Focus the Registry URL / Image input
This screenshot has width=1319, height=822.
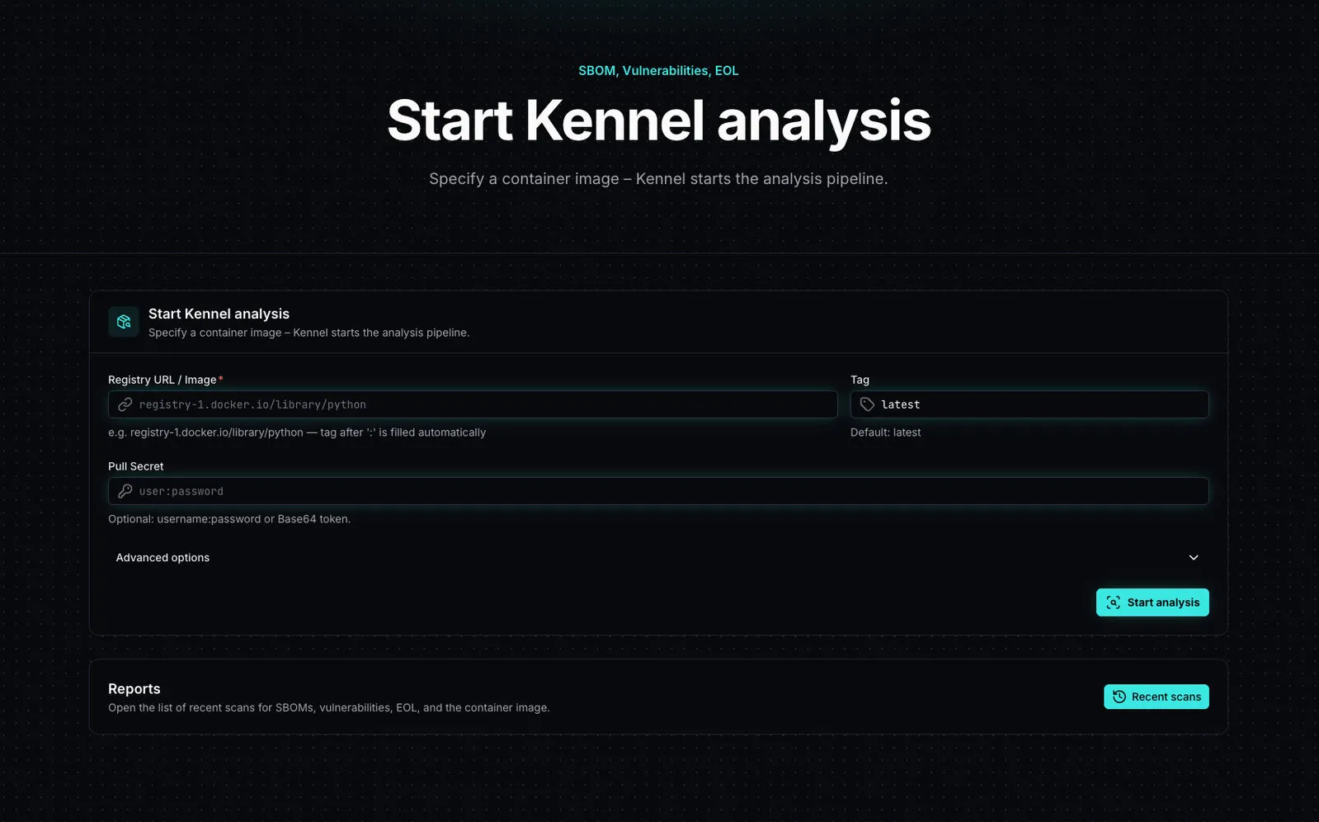pos(473,404)
